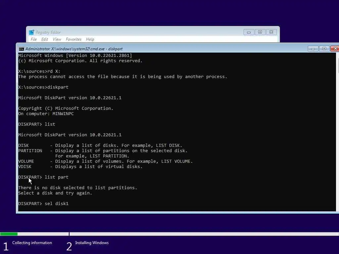Click the 'DISKPART> list part' line
The image size is (339, 254).
(43, 177)
